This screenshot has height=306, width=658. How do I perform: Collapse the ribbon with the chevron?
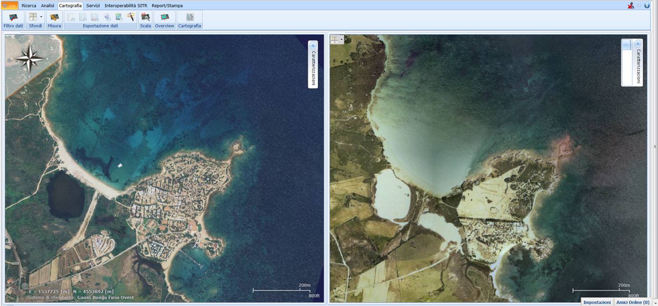[639, 6]
